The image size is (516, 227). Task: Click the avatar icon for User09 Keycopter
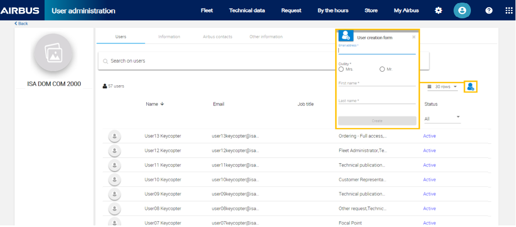(x=114, y=194)
